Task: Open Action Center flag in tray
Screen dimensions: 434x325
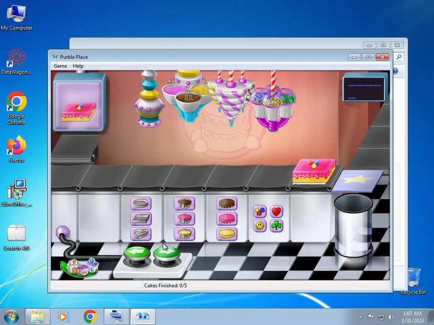Action: (370, 317)
